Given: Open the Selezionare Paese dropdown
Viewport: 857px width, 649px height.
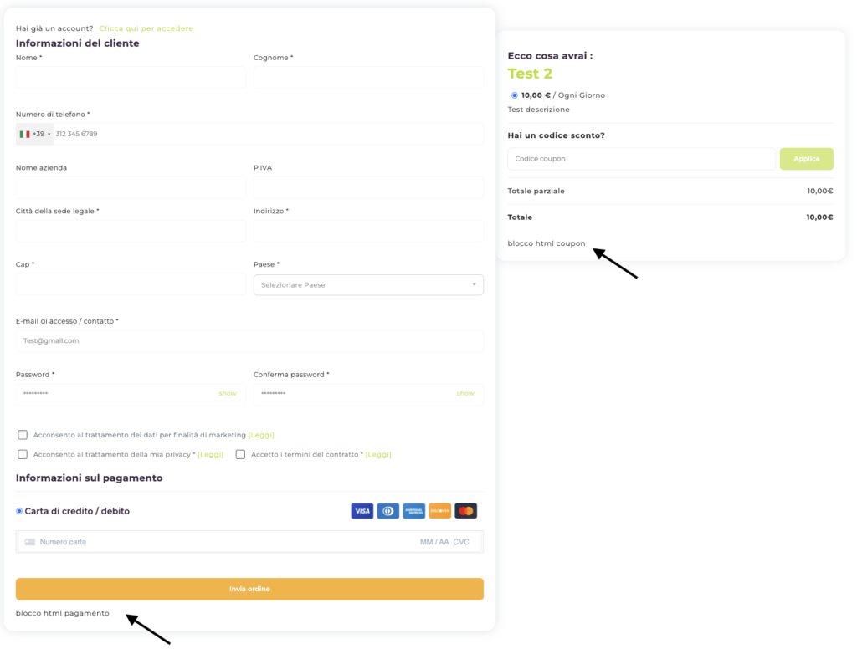Looking at the screenshot, I should coord(368,285).
